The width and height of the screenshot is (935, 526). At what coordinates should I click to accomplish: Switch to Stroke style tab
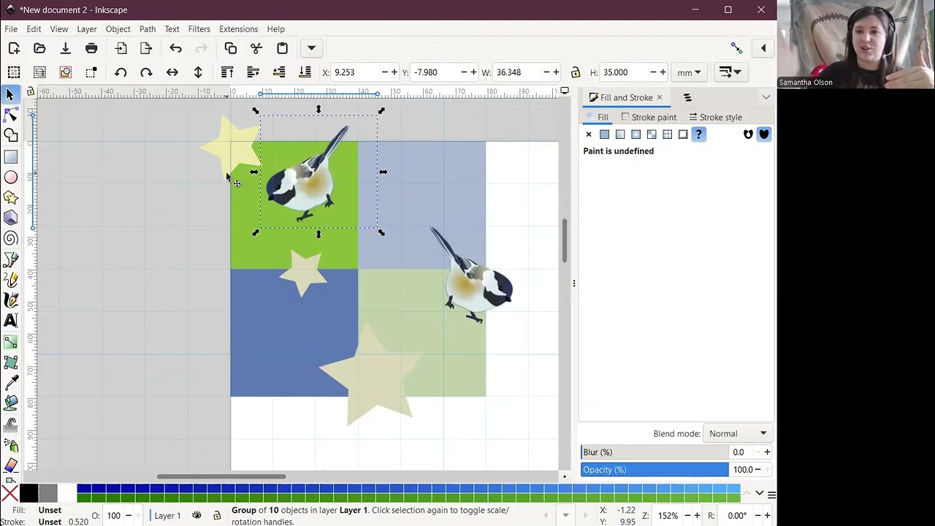715,117
